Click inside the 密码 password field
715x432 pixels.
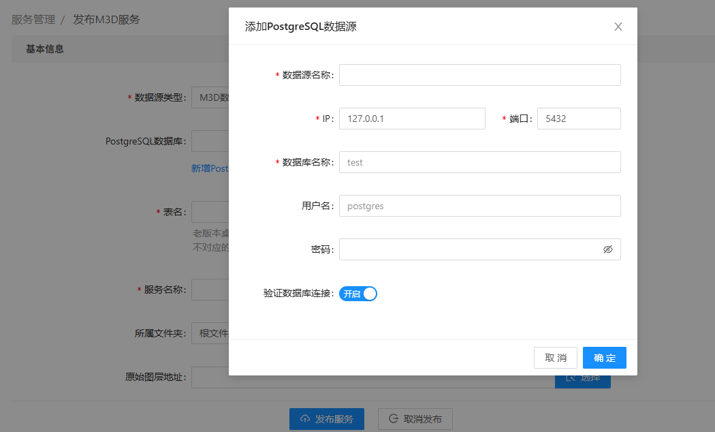click(x=468, y=249)
